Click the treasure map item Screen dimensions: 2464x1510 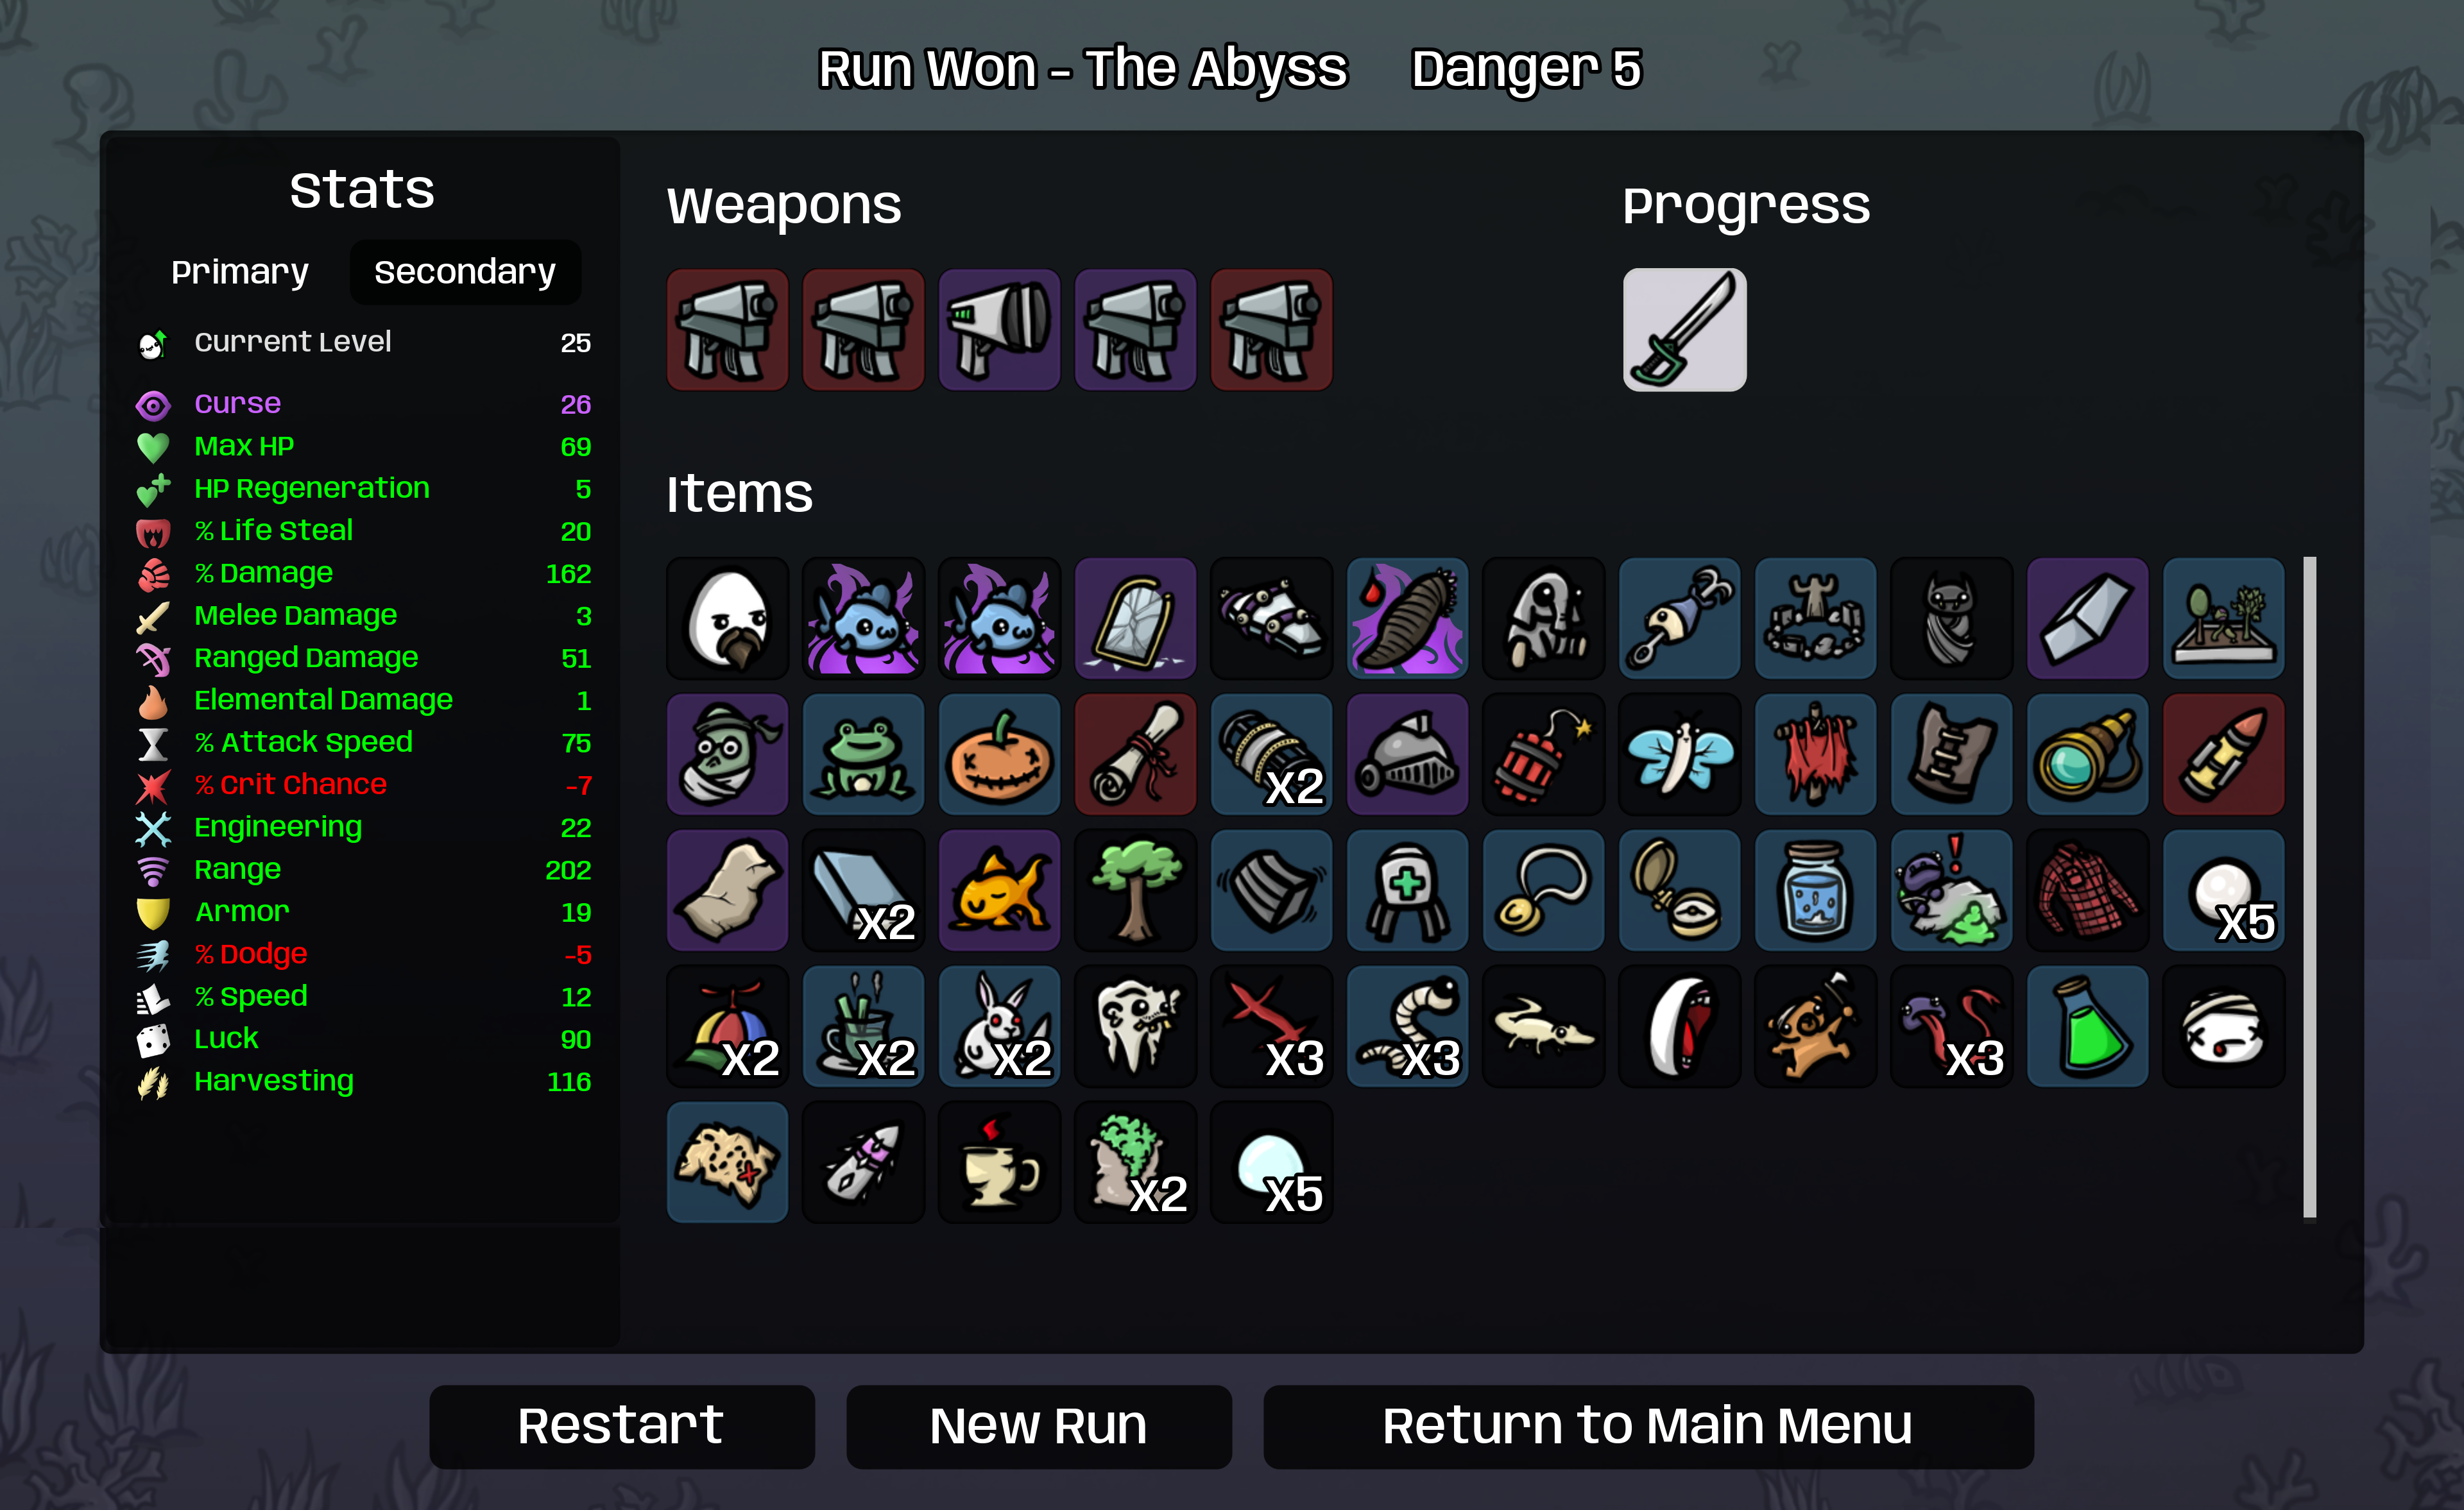[x=727, y=1162]
